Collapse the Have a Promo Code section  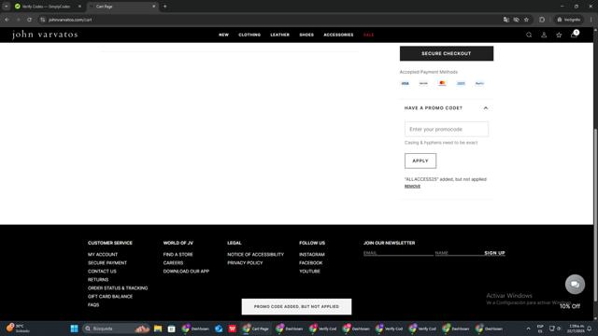point(486,108)
